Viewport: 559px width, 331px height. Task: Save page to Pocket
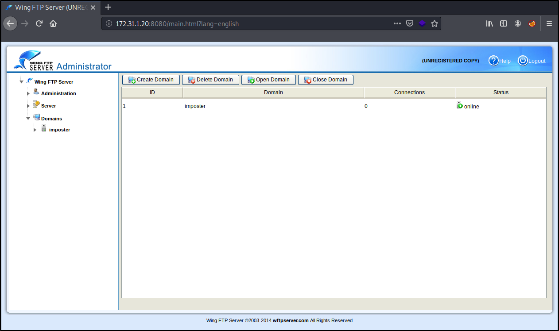410,23
